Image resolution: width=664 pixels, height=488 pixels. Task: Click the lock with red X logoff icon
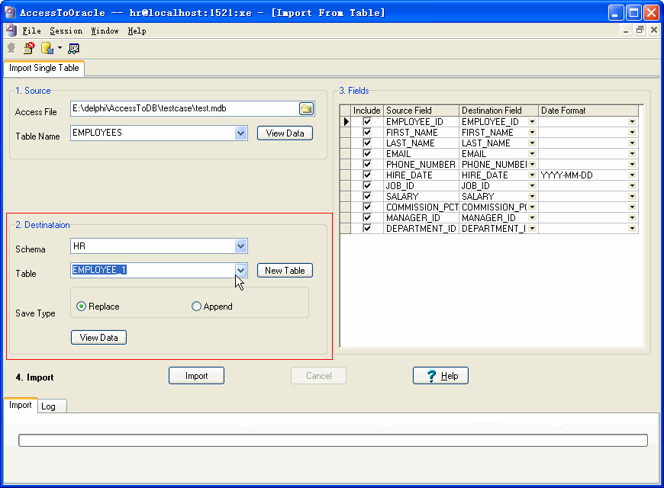29,48
